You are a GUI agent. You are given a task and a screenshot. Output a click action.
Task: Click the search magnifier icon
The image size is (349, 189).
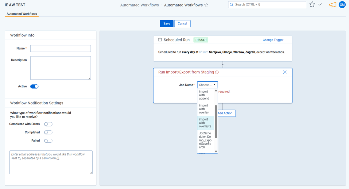tap(232, 5)
